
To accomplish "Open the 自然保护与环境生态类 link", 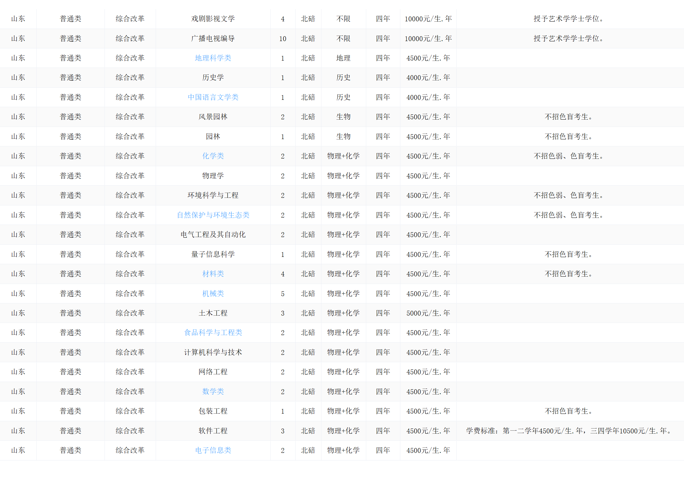I will (213, 215).
